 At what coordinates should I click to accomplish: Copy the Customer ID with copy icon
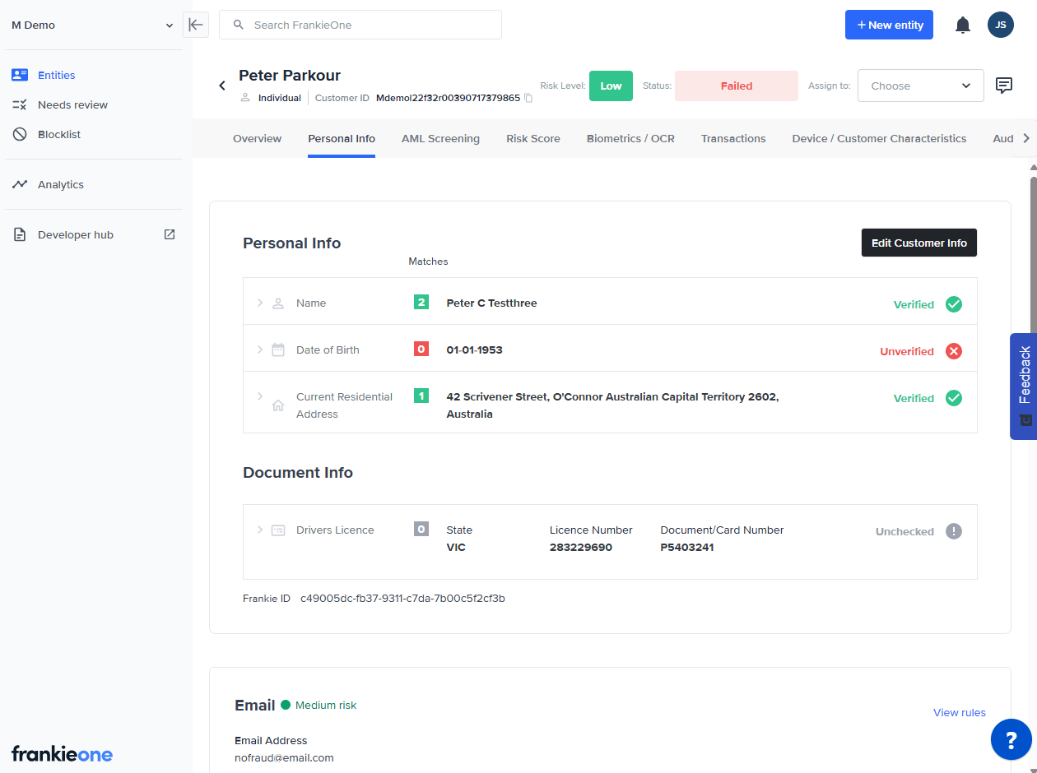pos(528,98)
